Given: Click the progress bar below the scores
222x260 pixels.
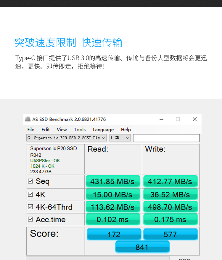Looking at the screenshot, I should point(98,258).
